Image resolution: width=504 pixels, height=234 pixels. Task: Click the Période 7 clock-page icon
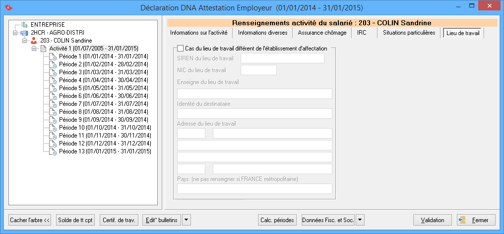(53, 104)
